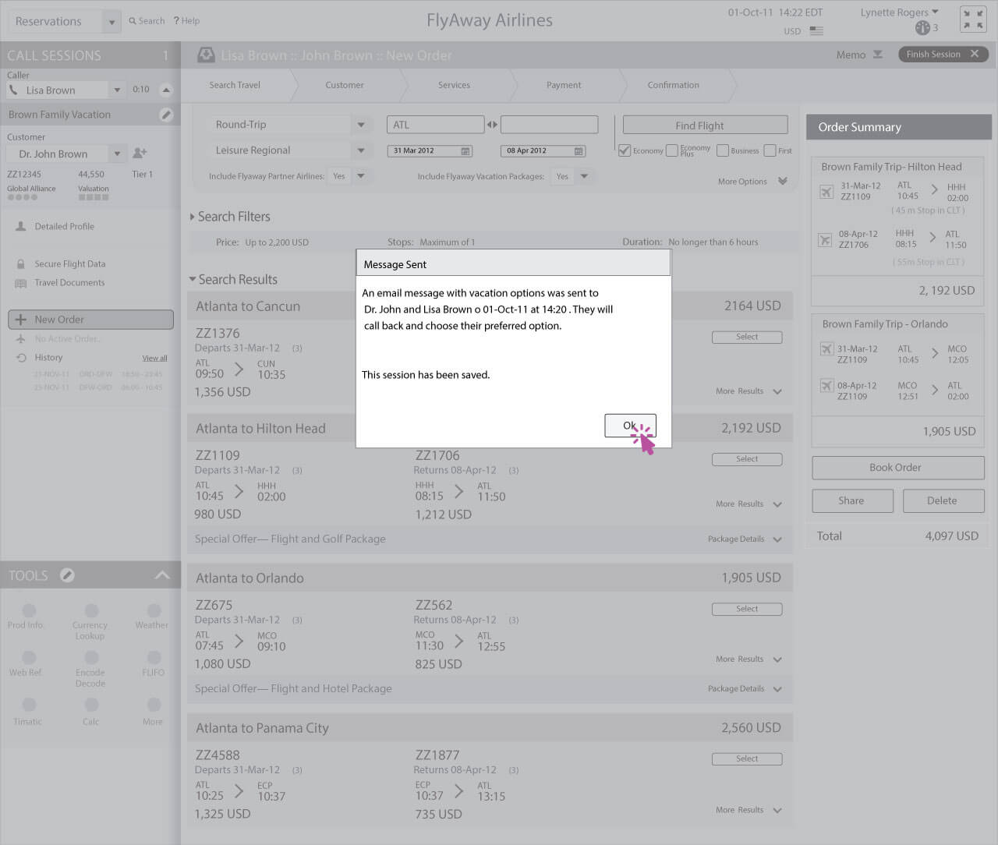Click the add customer icon next to Dr. John Brown
The height and width of the screenshot is (845, 998).
[140, 154]
